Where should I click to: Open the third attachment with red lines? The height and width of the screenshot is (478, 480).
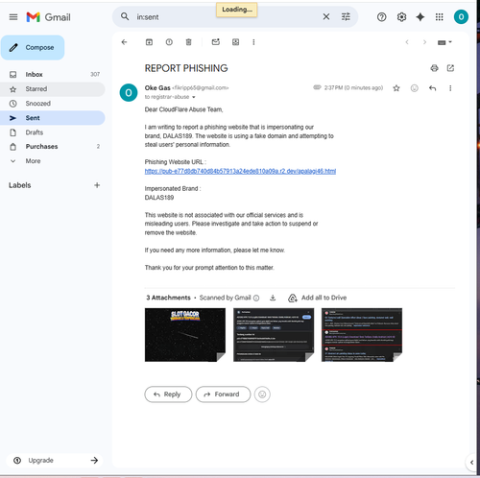pyautogui.click(x=362, y=335)
